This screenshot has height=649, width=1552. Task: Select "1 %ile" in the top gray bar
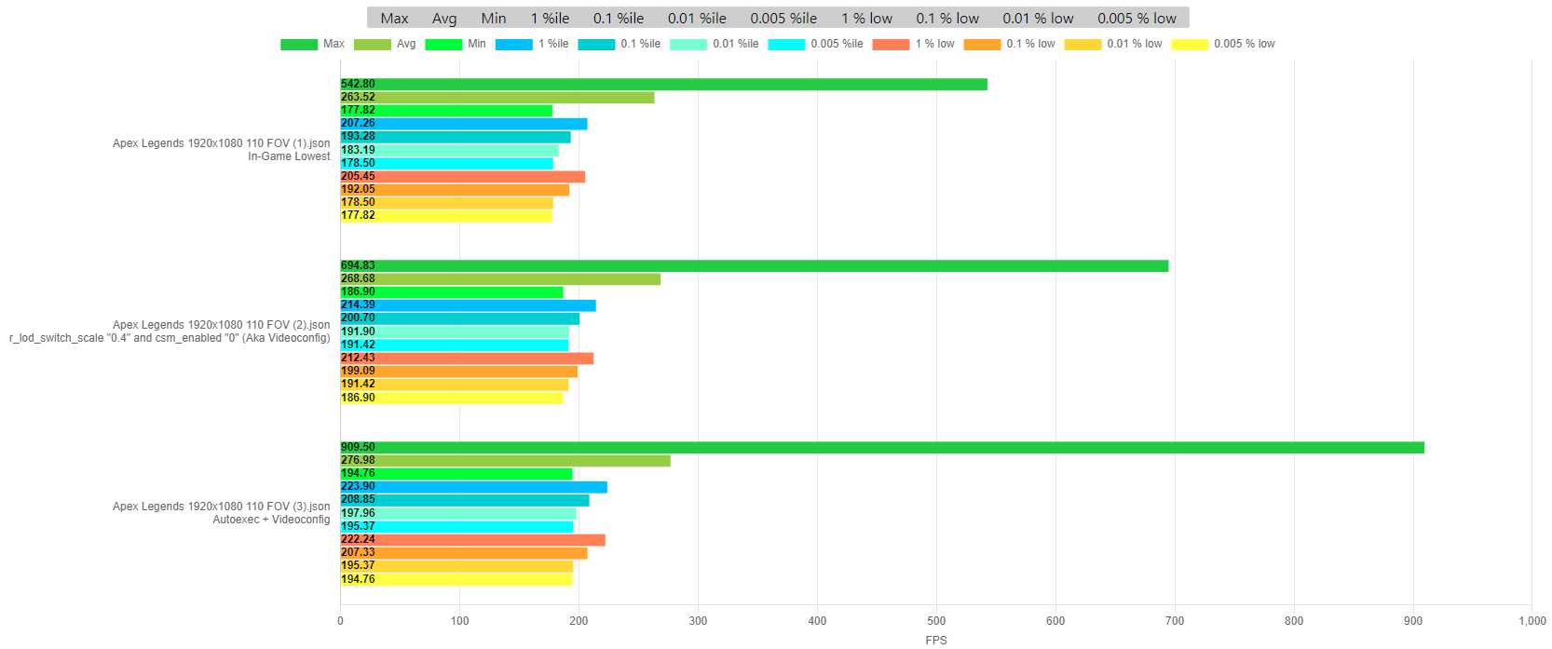click(x=550, y=19)
